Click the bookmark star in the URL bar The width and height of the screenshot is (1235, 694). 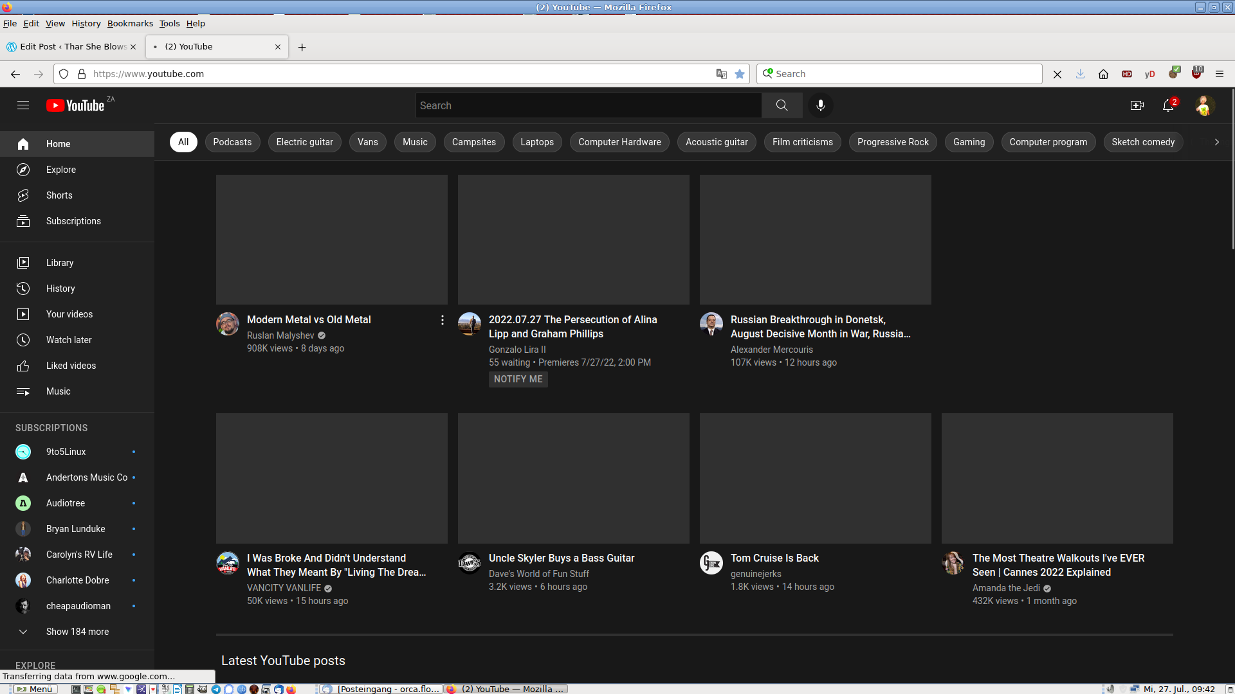pos(740,74)
